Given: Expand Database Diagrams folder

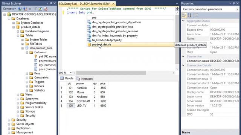Looking at the screenshot, I should point(18,31).
